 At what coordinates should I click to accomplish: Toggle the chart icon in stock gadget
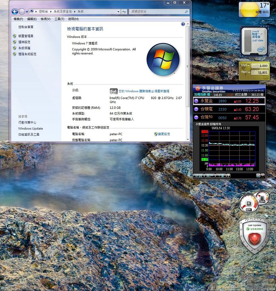[258, 176]
